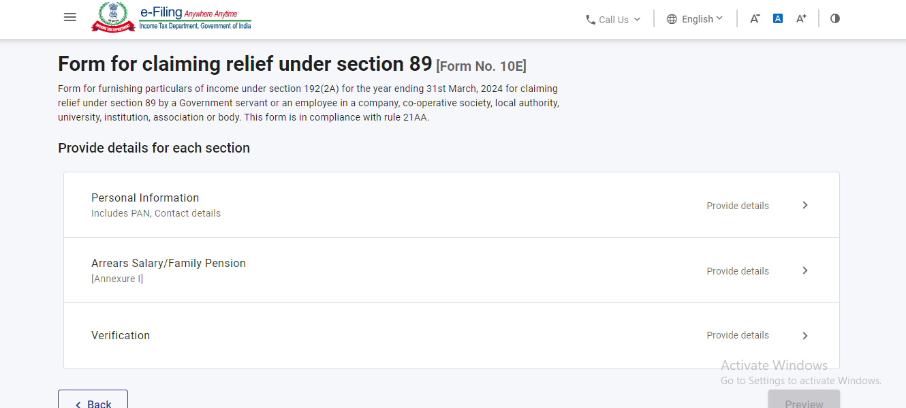Open the Arrears Salary/Family Pension section
Screen dimensions: 906x408
click(x=168, y=264)
